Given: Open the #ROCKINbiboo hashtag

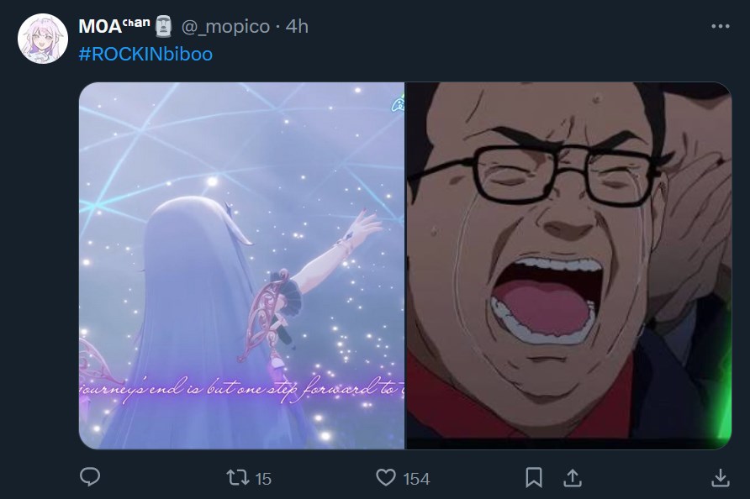Looking at the screenshot, I should [145, 54].
